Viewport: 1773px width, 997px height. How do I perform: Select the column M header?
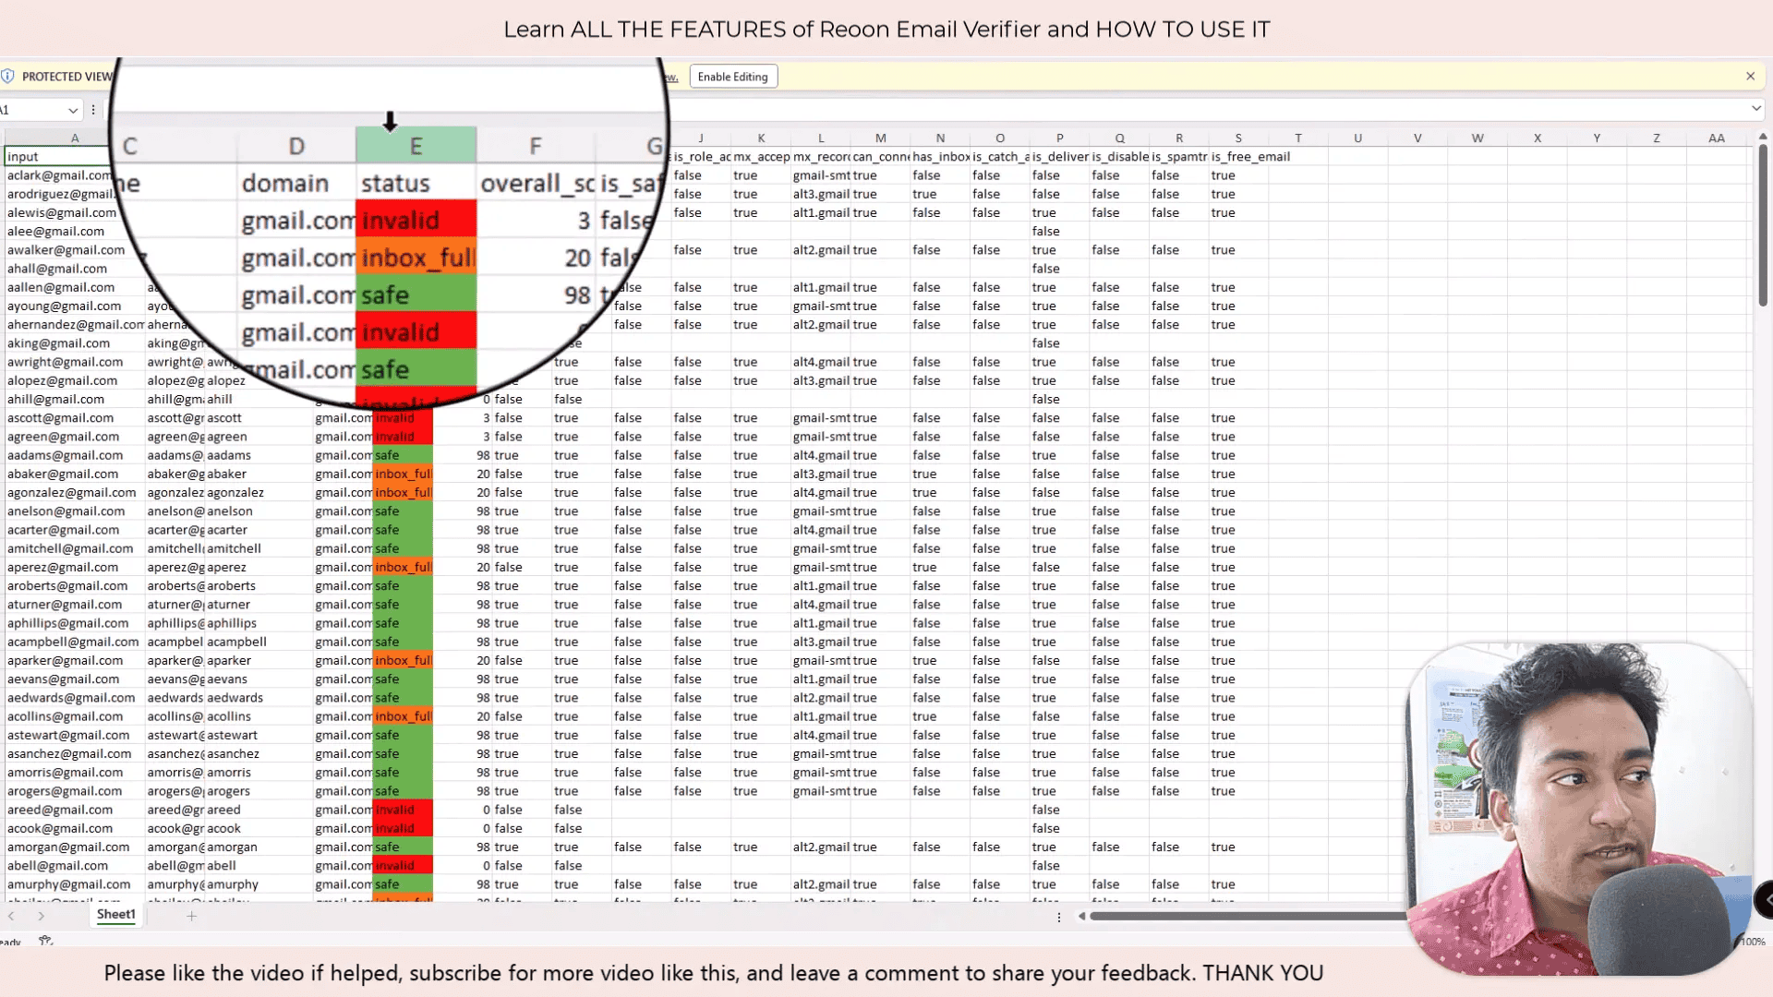(880, 138)
